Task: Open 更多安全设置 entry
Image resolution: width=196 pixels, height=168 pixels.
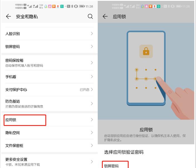Action: click(49, 161)
